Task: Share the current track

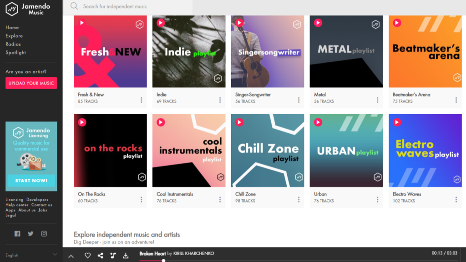Action: (101, 256)
